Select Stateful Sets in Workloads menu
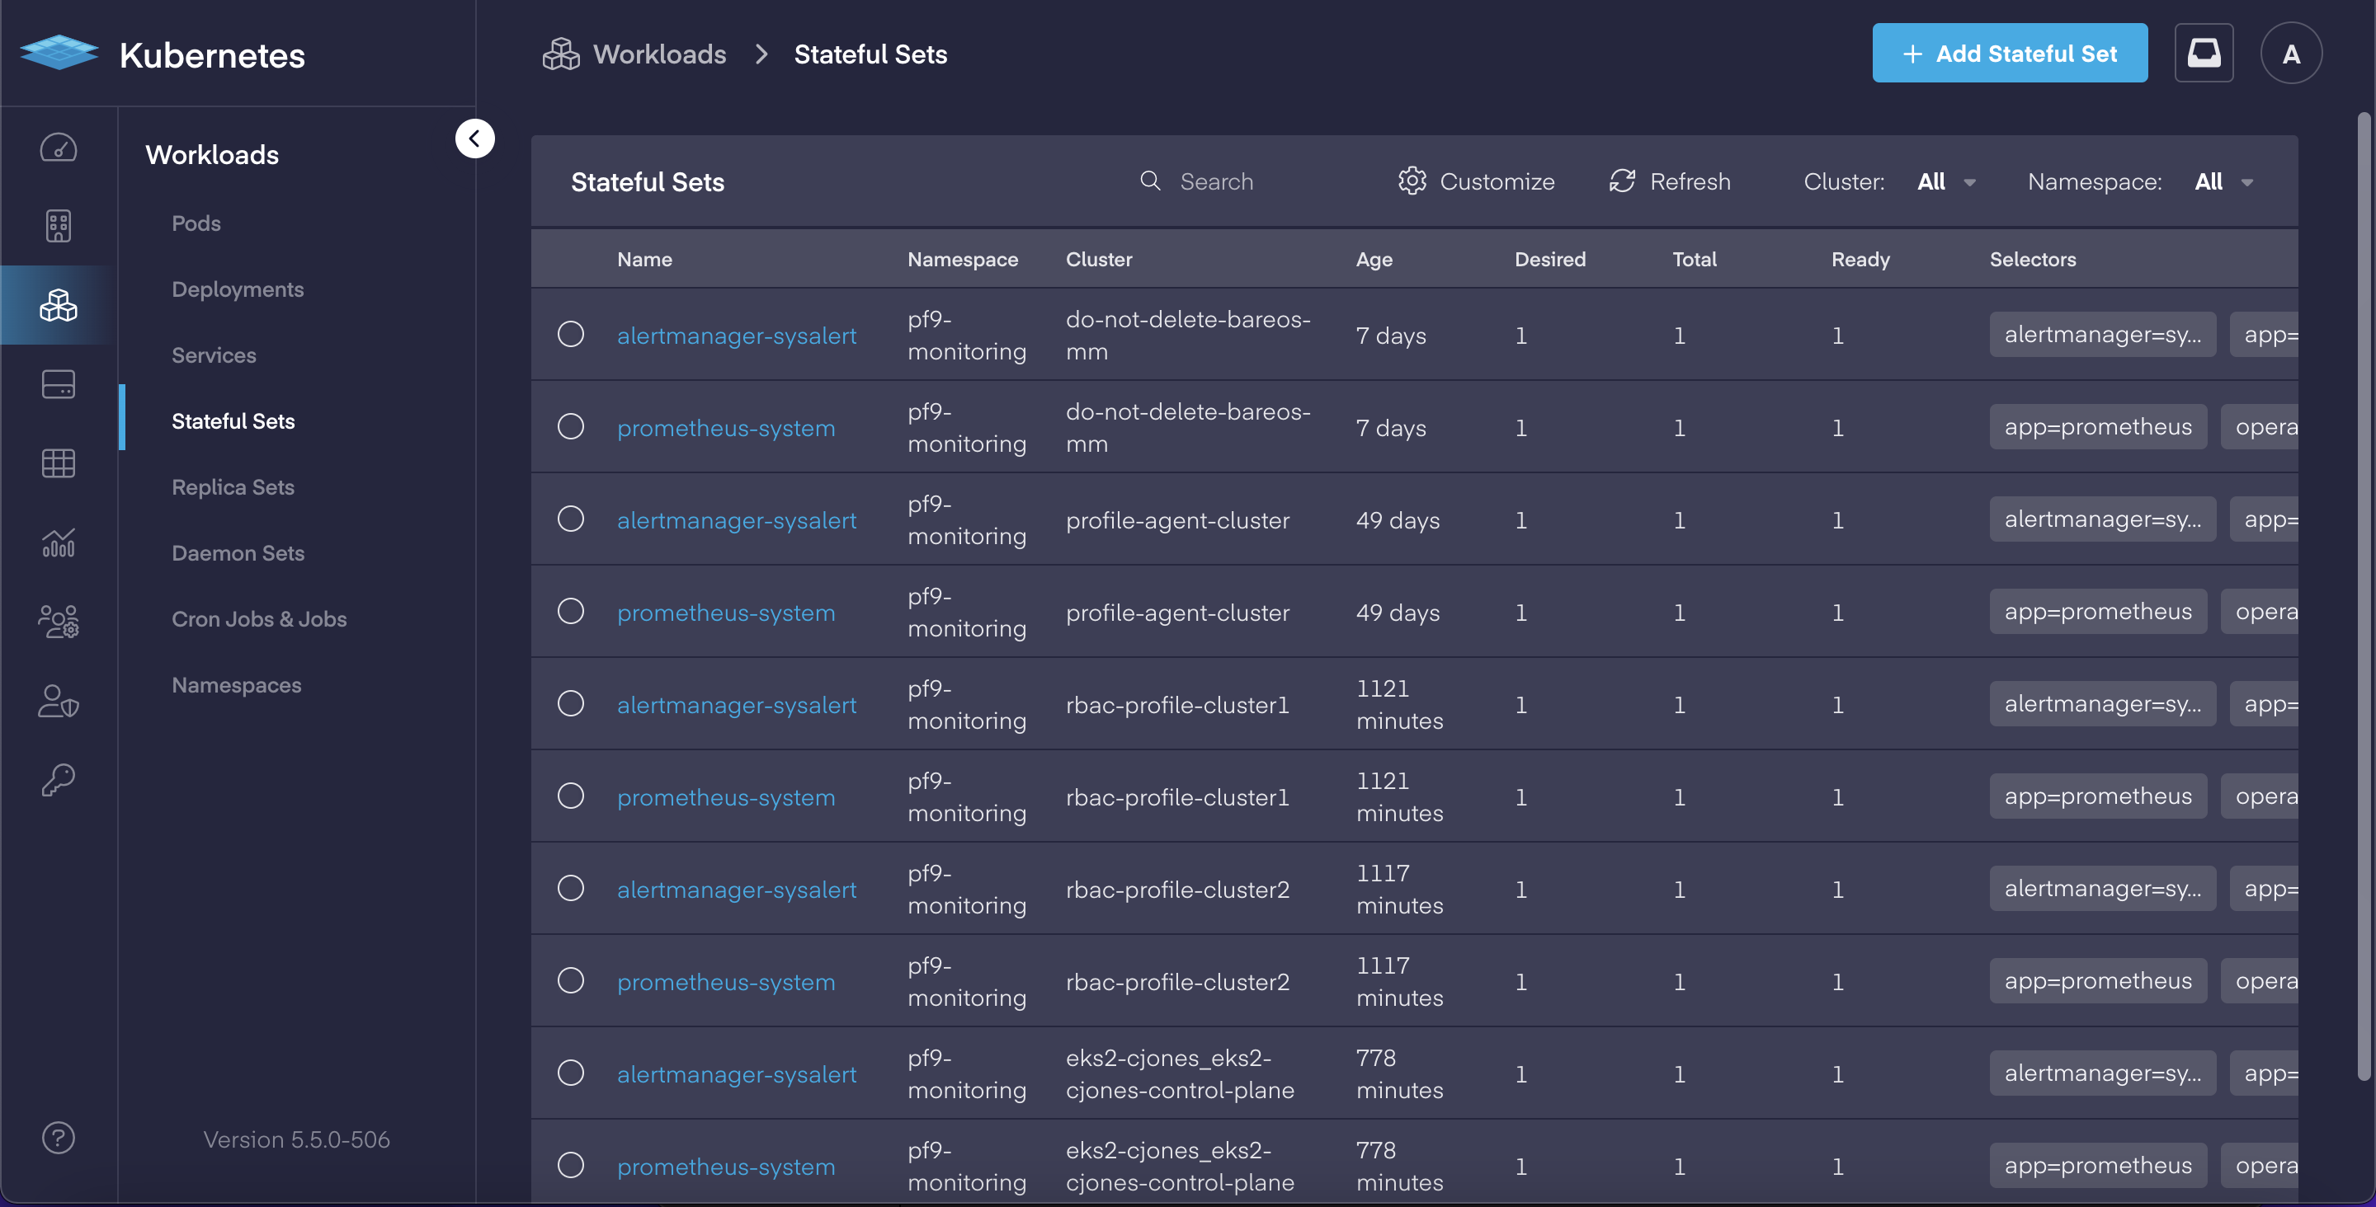This screenshot has width=2376, height=1207. point(233,421)
